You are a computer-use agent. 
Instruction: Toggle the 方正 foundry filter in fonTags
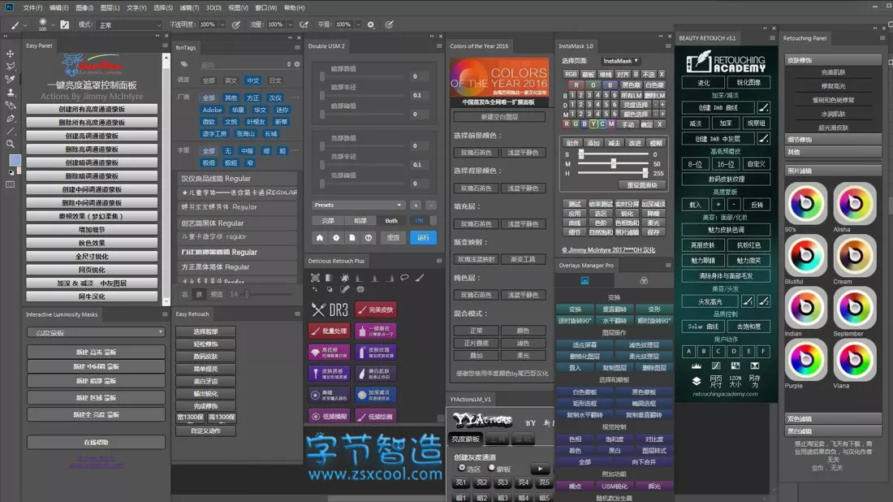coord(252,98)
